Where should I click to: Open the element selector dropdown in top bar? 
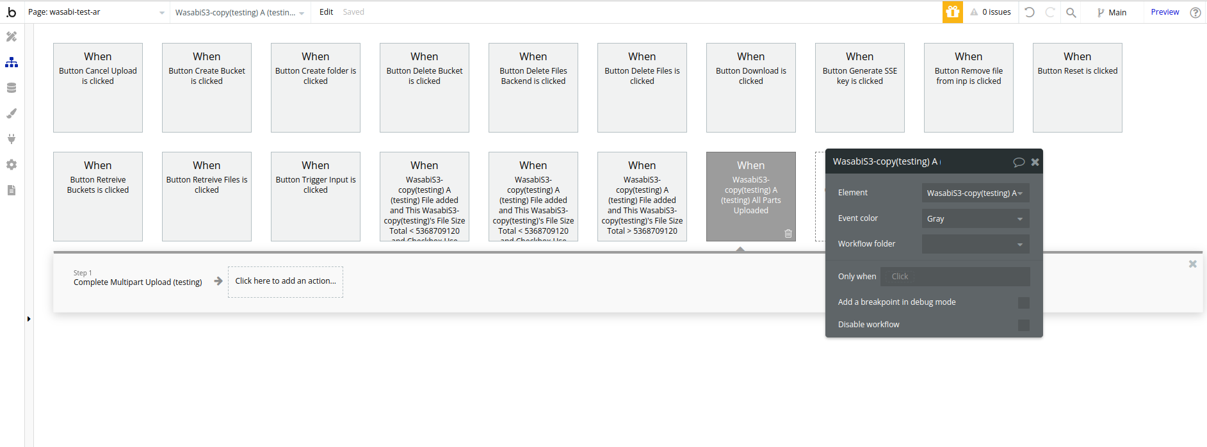(x=240, y=12)
